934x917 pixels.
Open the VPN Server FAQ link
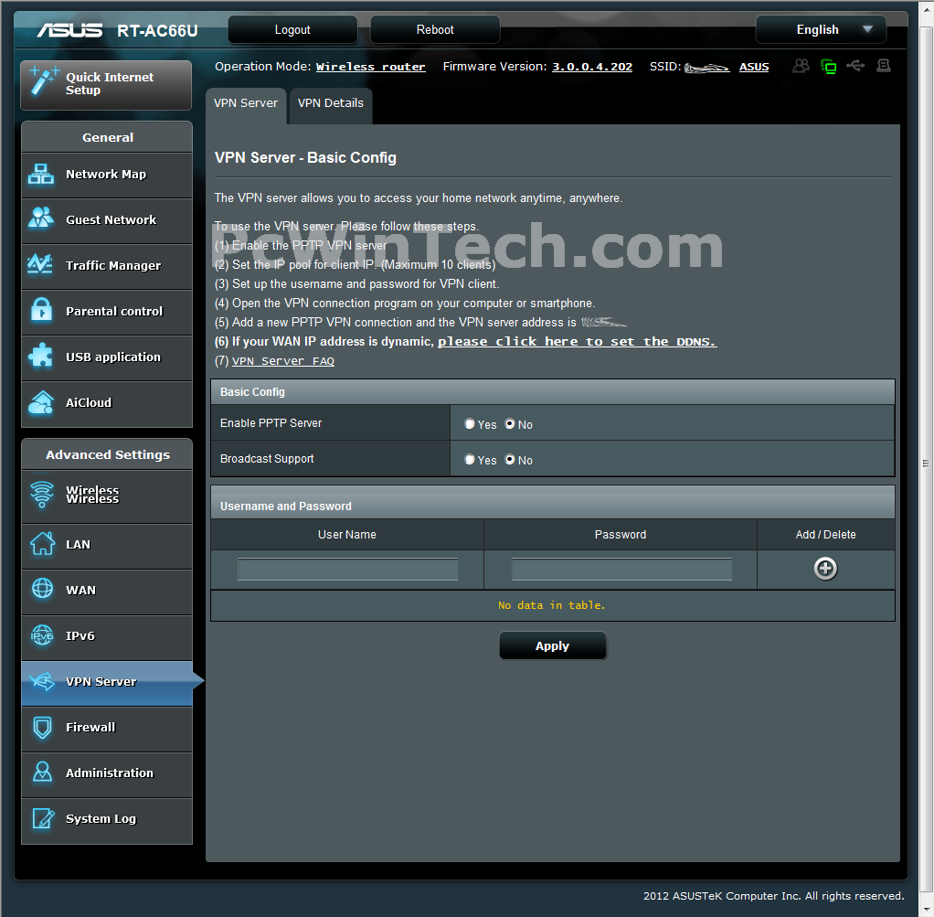[x=283, y=361]
